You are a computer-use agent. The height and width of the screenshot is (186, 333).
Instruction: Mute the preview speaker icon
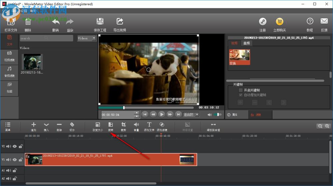[x=209, y=115]
